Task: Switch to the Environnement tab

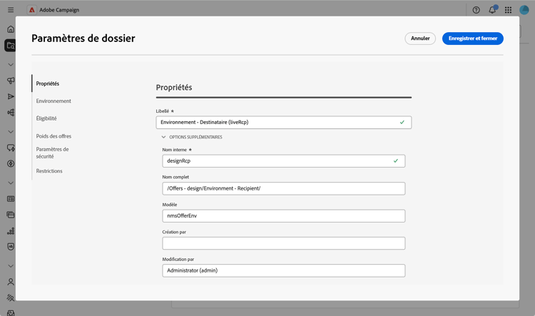Action: (53, 101)
